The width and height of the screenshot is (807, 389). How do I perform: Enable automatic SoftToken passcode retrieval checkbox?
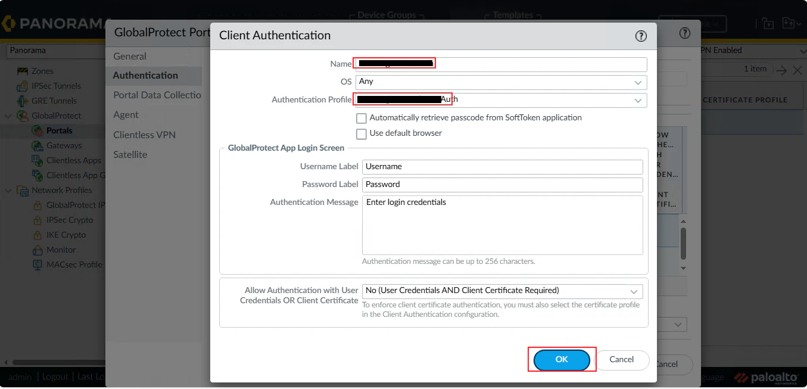(361, 118)
